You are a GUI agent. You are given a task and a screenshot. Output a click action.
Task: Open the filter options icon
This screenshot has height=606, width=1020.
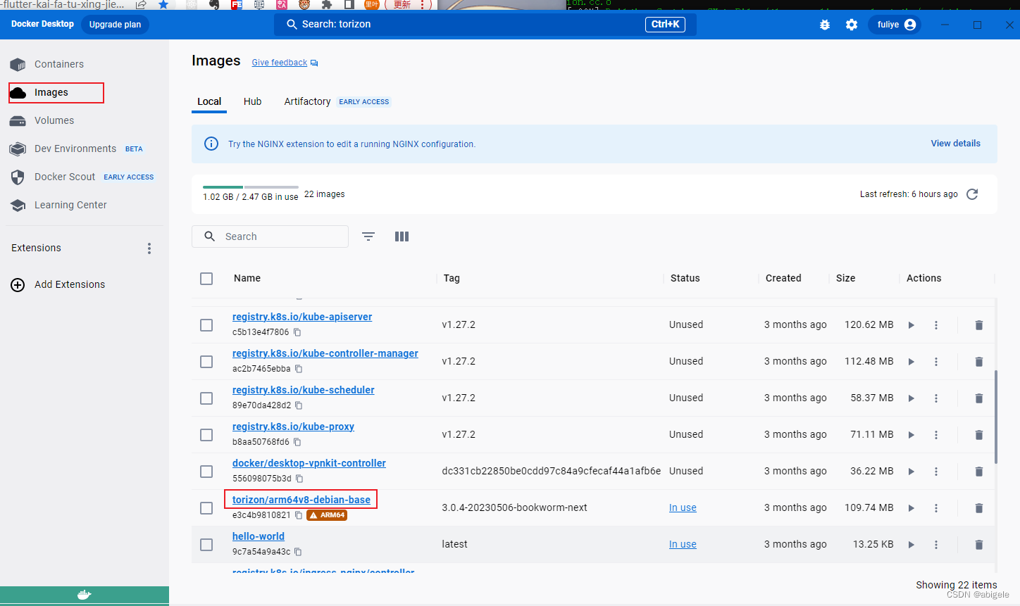(x=368, y=236)
